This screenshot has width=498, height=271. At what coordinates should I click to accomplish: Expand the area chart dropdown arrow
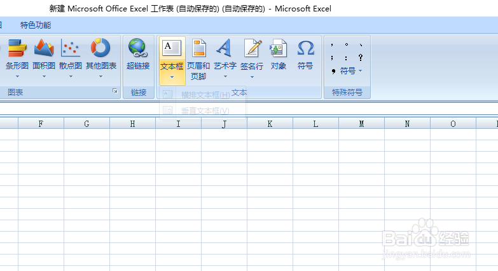coord(44,76)
